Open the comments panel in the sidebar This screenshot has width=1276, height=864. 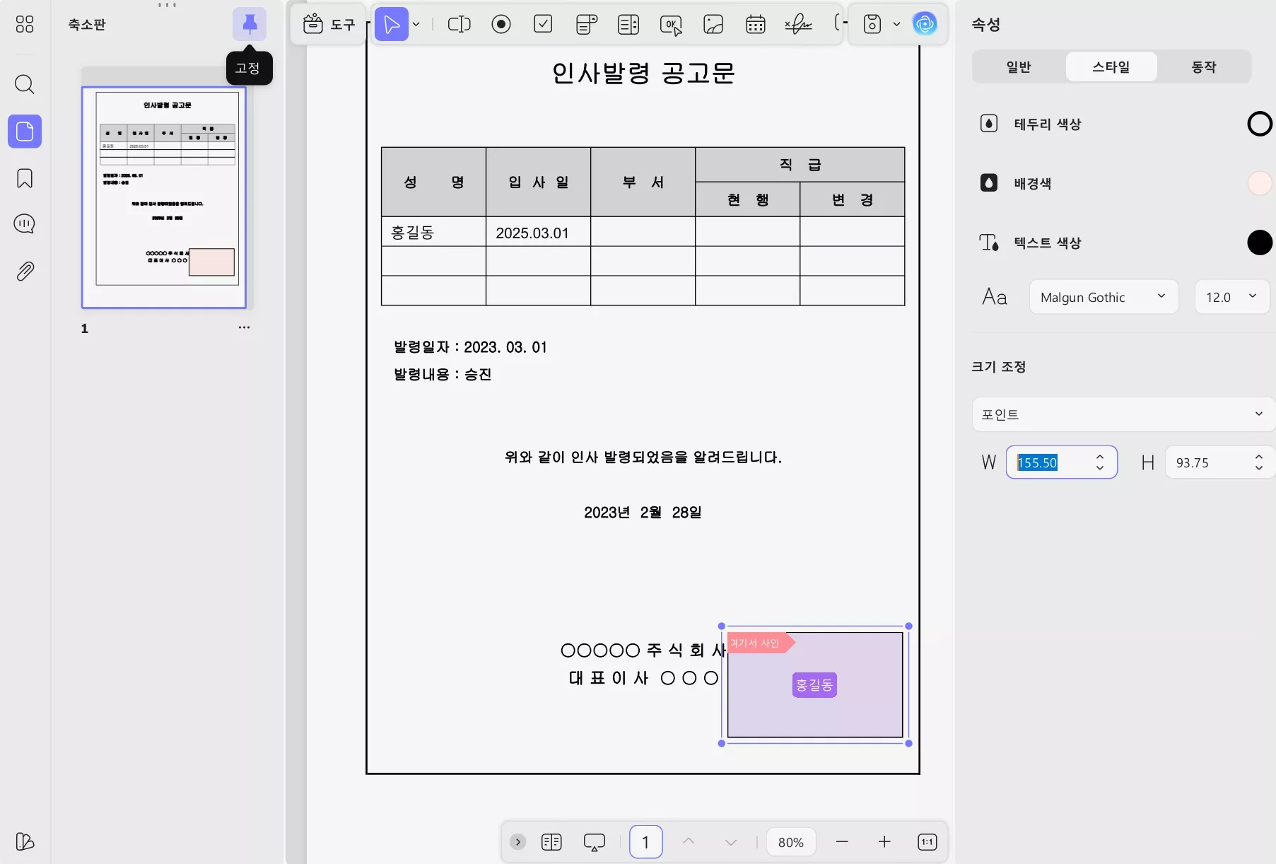(x=25, y=224)
